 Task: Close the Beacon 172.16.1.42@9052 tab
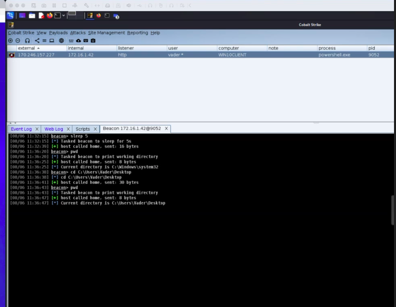[166, 129]
